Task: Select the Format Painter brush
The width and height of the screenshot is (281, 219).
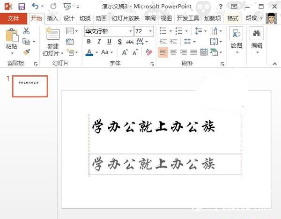Action: (26, 52)
